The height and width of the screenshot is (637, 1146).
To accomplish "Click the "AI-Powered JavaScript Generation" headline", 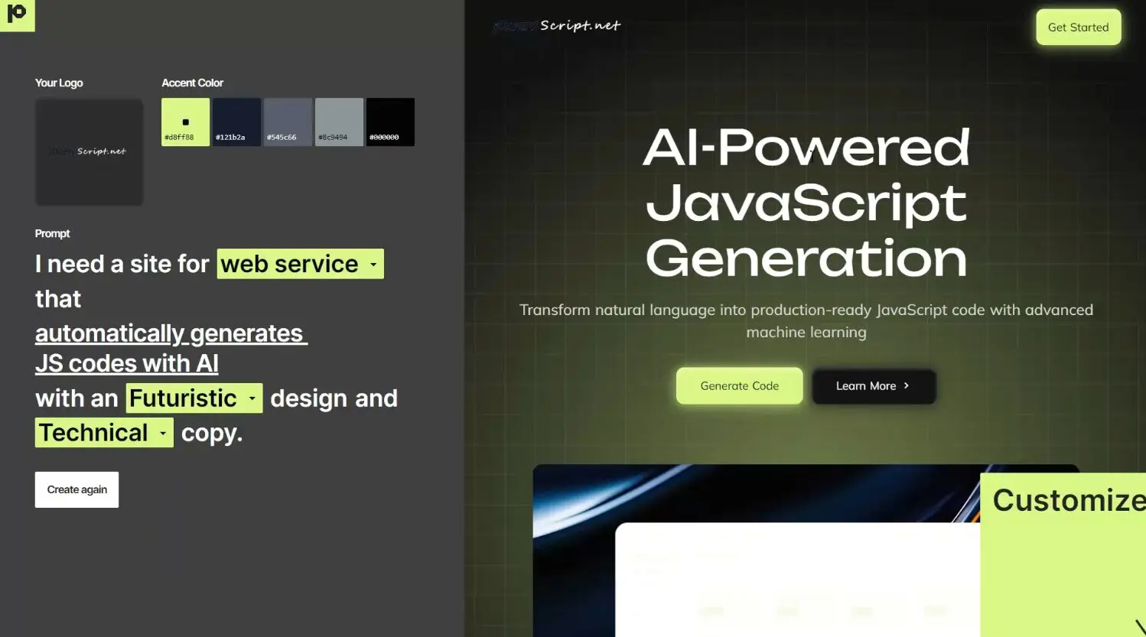I will [806, 203].
